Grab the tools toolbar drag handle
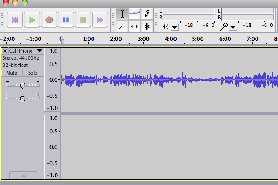 pos(113,20)
